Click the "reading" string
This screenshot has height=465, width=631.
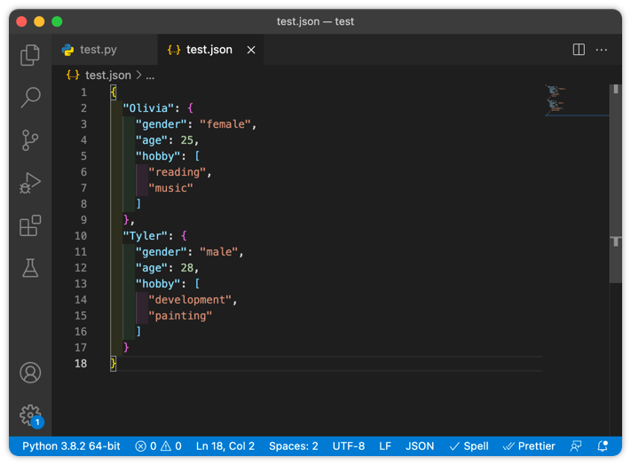tap(177, 172)
